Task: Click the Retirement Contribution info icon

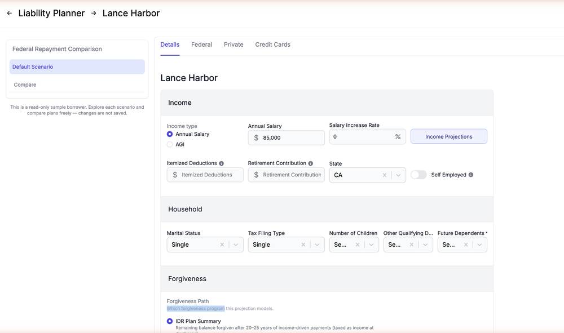Action: pos(310,163)
